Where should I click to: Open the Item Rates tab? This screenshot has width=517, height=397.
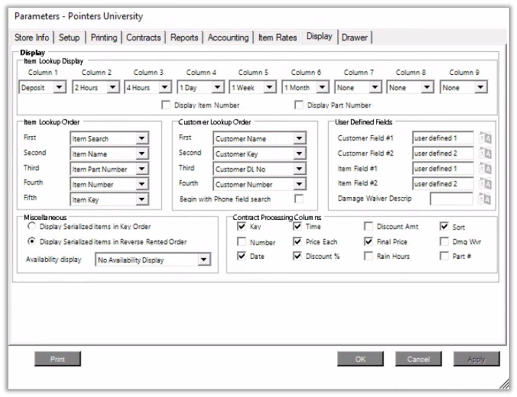277,37
